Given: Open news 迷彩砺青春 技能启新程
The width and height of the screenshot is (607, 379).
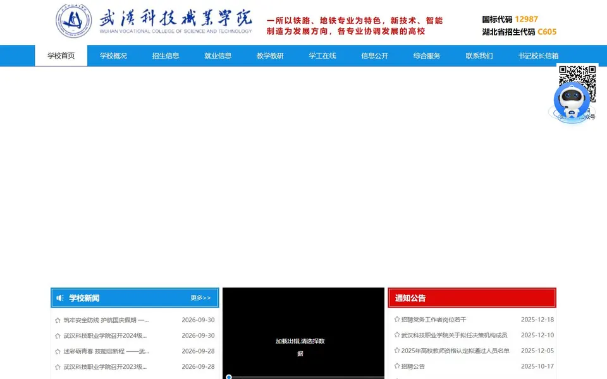Looking at the screenshot, I should pyautogui.click(x=106, y=352).
